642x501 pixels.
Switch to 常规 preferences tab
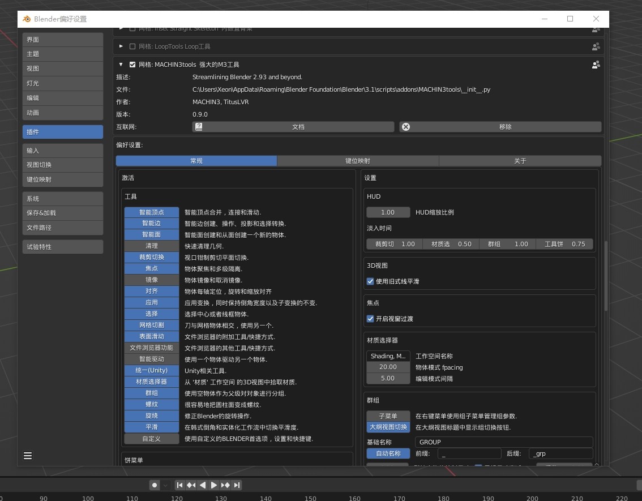196,161
